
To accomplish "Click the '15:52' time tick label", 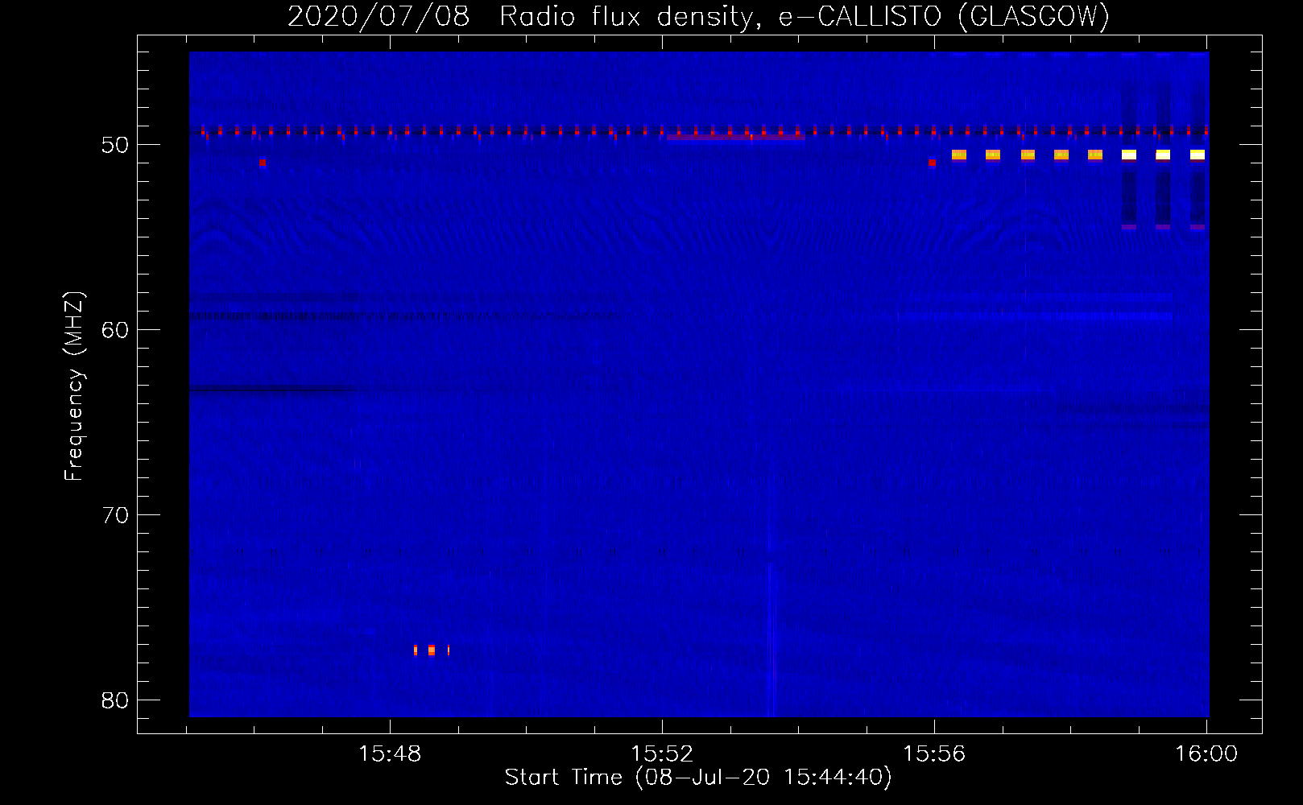I will (662, 754).
